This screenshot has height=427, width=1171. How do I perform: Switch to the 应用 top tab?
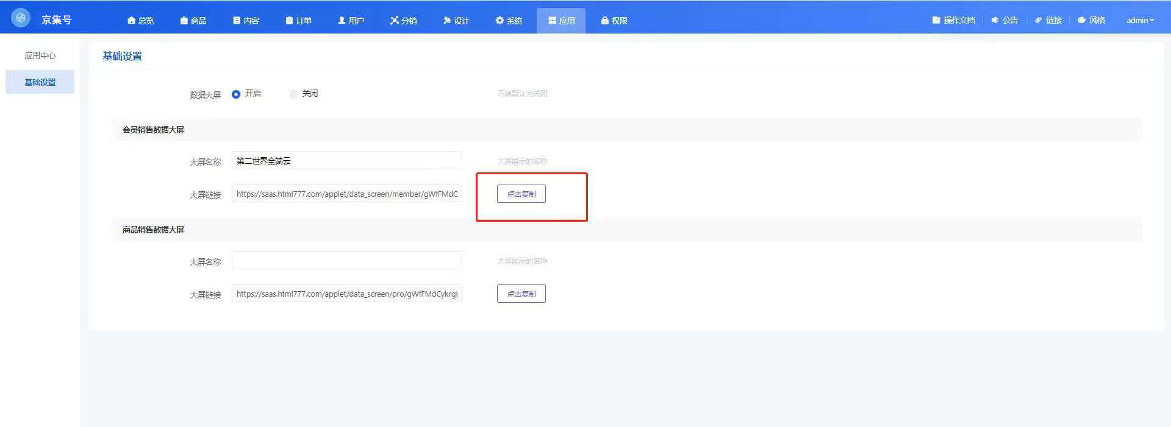[561, 21]
